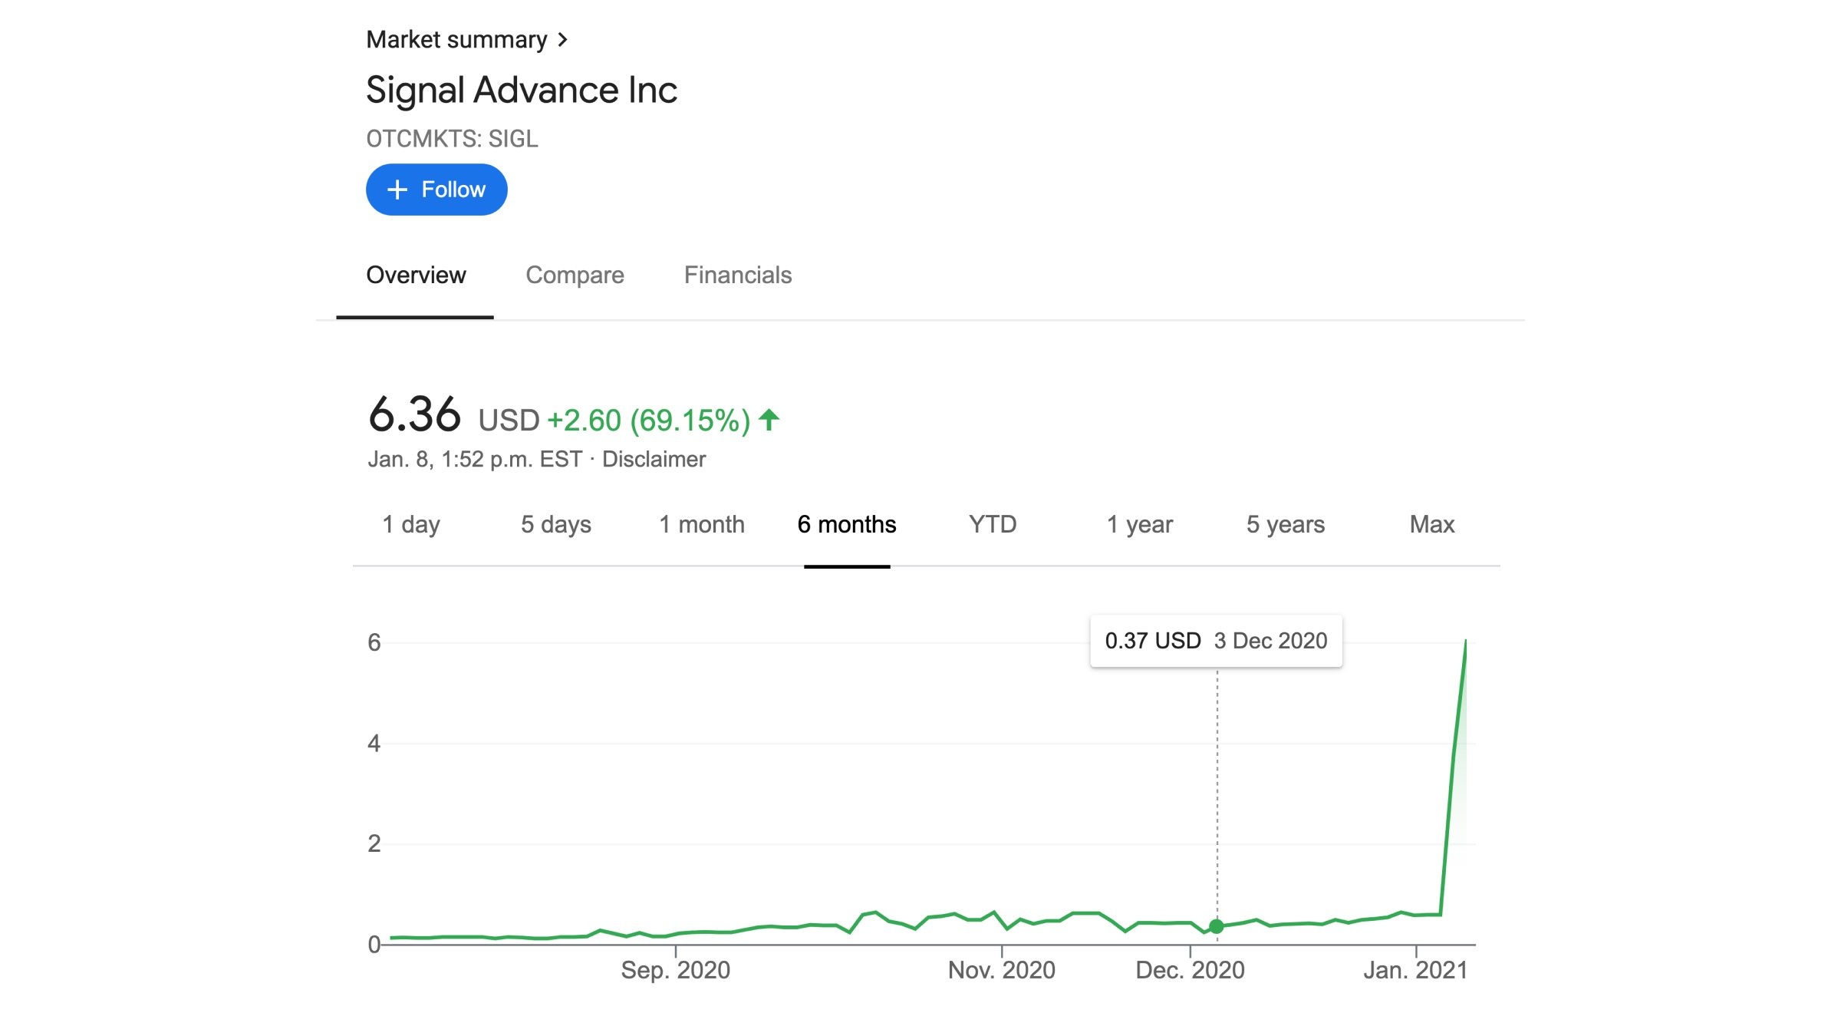Screen dimensions: 1841x1036
Task: Enable the YTD chart view
Action: point(992,524)
